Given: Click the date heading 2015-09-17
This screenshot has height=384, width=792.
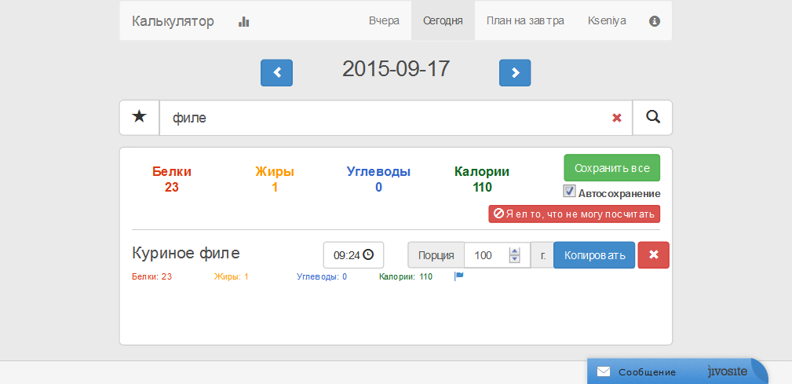Looking at the screenshot, I should (x=396, y=69).
